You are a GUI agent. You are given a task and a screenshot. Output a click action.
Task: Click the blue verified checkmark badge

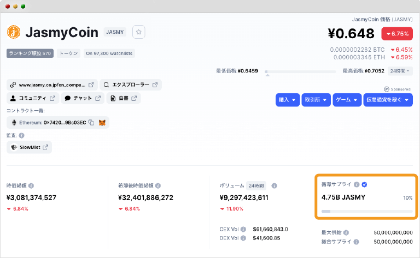[364, 184]
